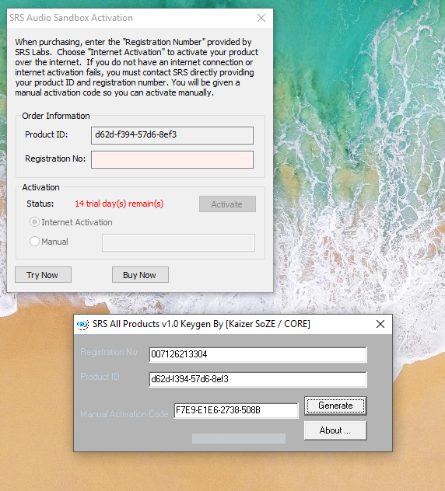Open the website link in keygen window

[239, 439]
